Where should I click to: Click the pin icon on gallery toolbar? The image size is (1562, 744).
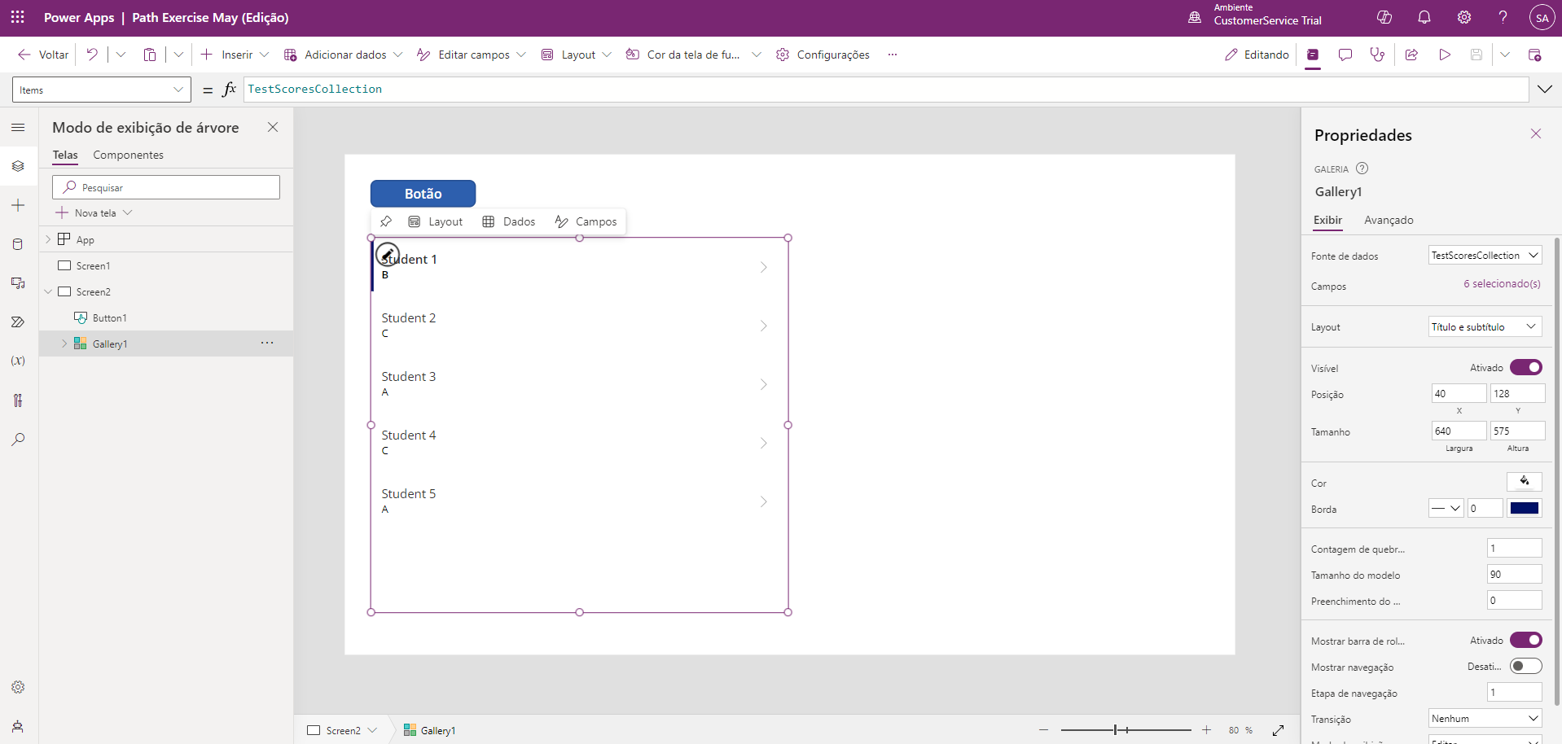pyautogui.click(x=386, y=221)
